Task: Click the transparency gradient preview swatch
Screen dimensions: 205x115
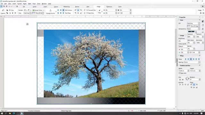Action: 191,32
